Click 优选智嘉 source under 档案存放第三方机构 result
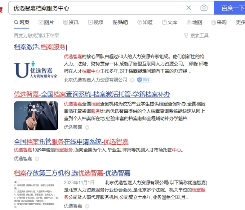 [x=73, y=206]
